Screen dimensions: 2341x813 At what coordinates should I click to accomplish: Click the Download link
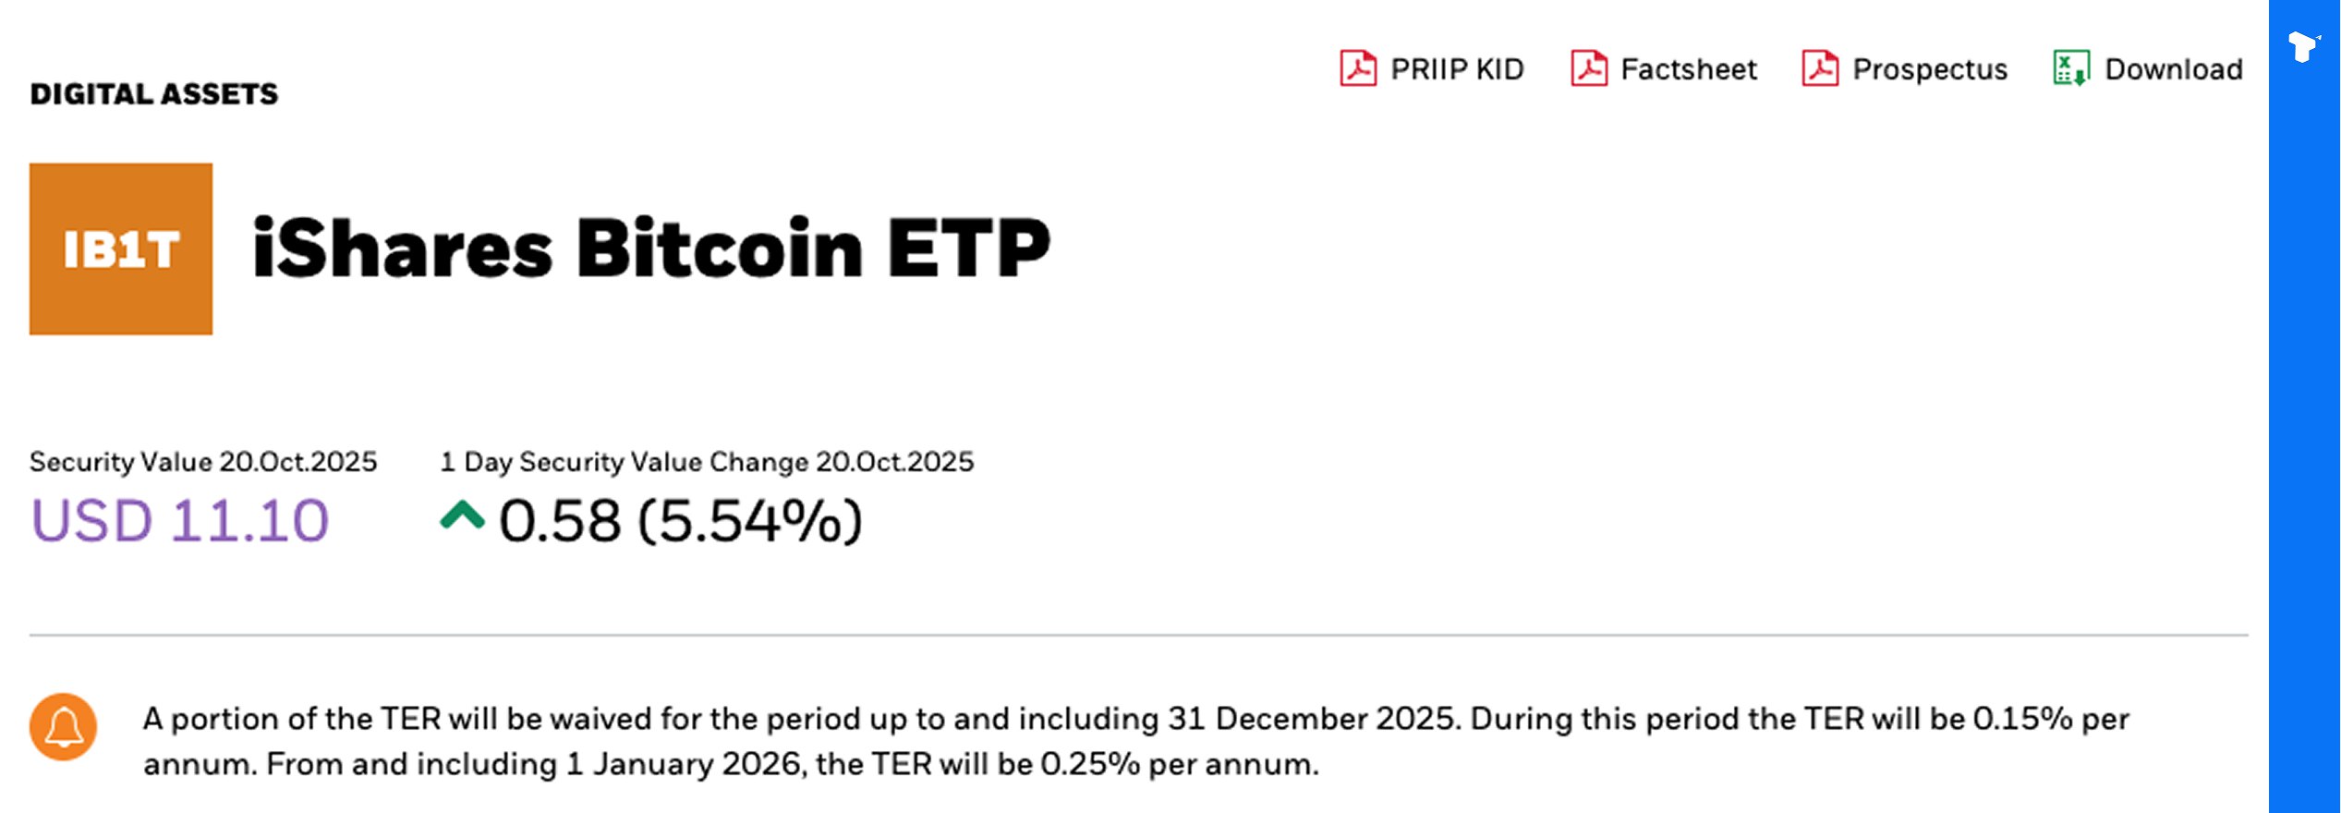[2176, 68]
